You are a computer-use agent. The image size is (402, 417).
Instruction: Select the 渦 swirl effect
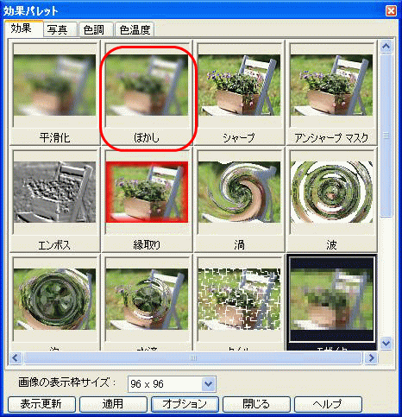[x=239, y=200]
